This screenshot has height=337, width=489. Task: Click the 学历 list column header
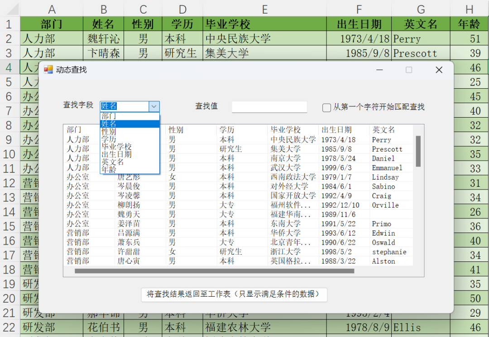click(242, 129)
